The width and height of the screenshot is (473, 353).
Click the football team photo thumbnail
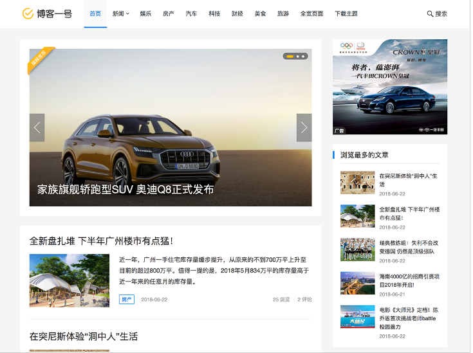[357, 249]
